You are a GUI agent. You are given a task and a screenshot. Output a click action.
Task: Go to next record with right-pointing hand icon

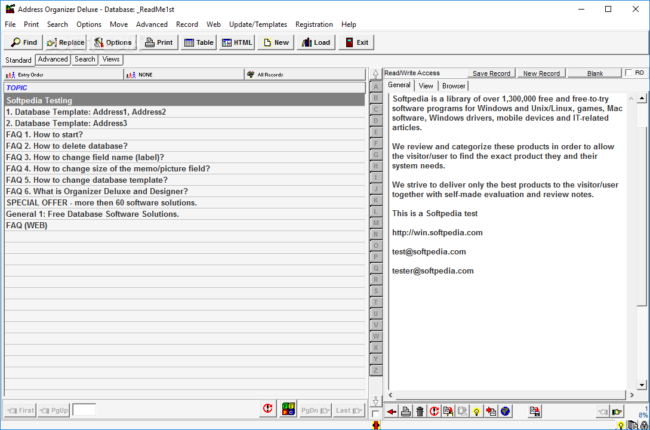pos(617,411)
